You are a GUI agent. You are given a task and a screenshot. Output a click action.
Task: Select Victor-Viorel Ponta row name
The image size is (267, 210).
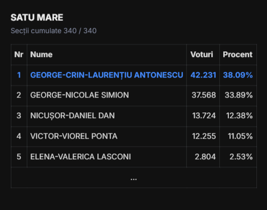(x=74, y=136)
